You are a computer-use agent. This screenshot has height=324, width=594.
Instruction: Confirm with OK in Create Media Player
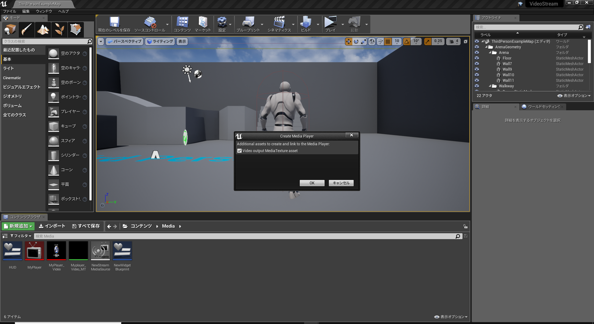312,183
